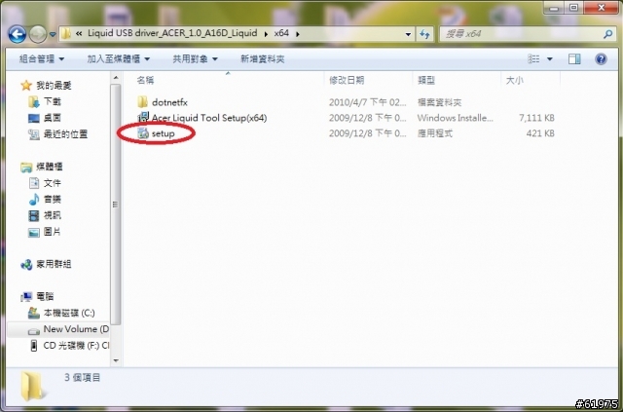This screenshot has width=623, height=412.
Task: Expand the view options dropdown arrow
Action: point(550,59)
